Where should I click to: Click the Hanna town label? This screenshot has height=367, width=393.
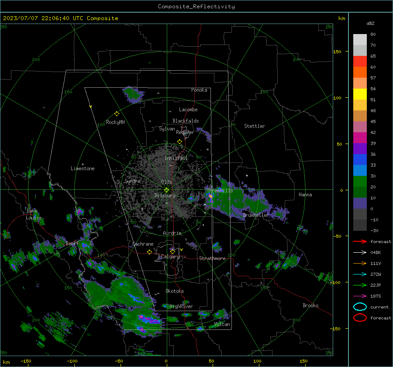click(x=305, y=195)
